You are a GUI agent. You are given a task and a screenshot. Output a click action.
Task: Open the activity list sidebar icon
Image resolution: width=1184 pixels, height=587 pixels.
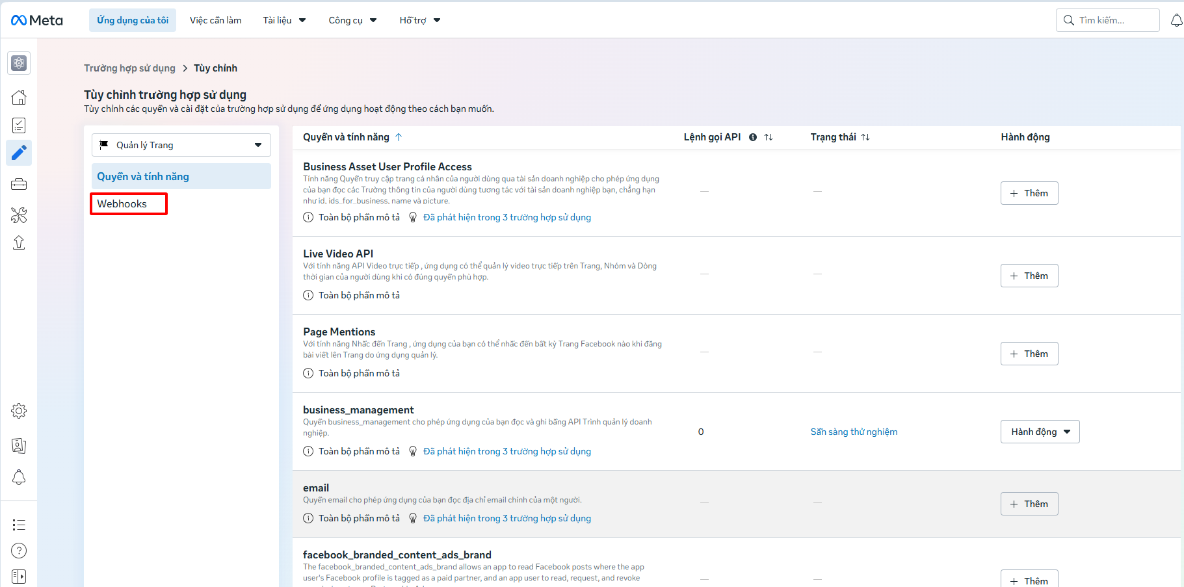[19, 525]
